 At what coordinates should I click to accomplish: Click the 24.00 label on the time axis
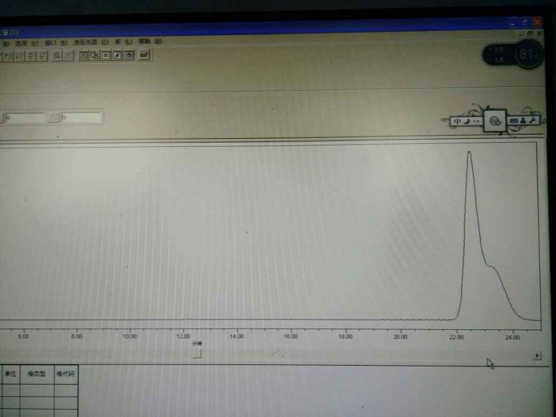[x=512, y=337]
